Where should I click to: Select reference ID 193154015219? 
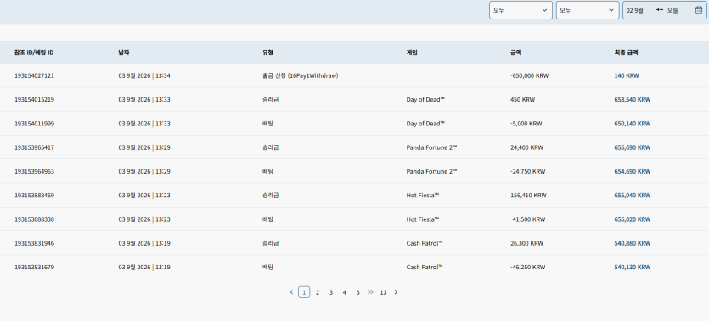pyautogui.click(x=34, y=100)
